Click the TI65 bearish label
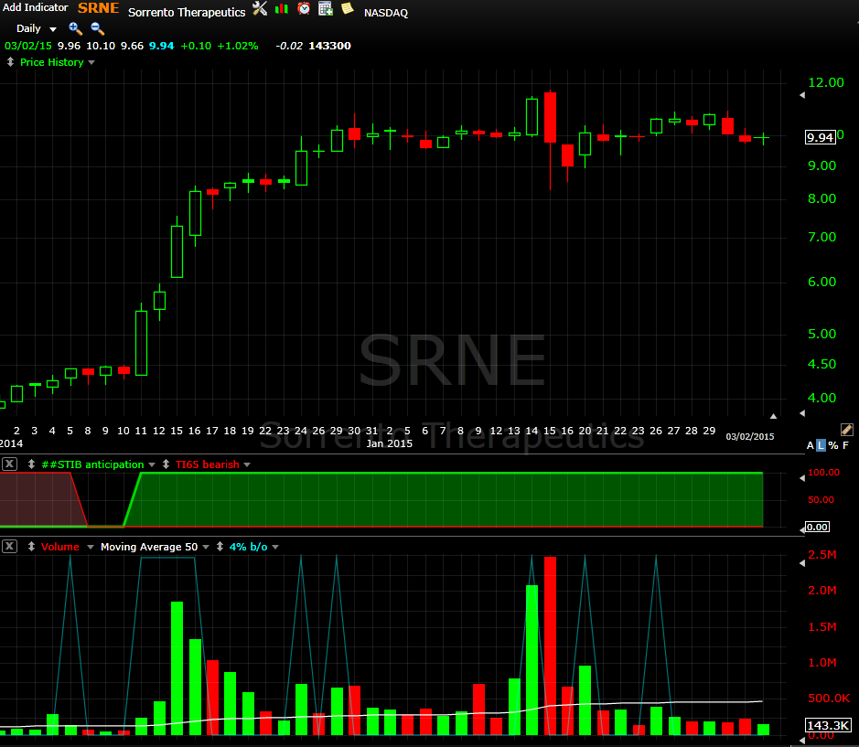 click(x=207, y=464)
